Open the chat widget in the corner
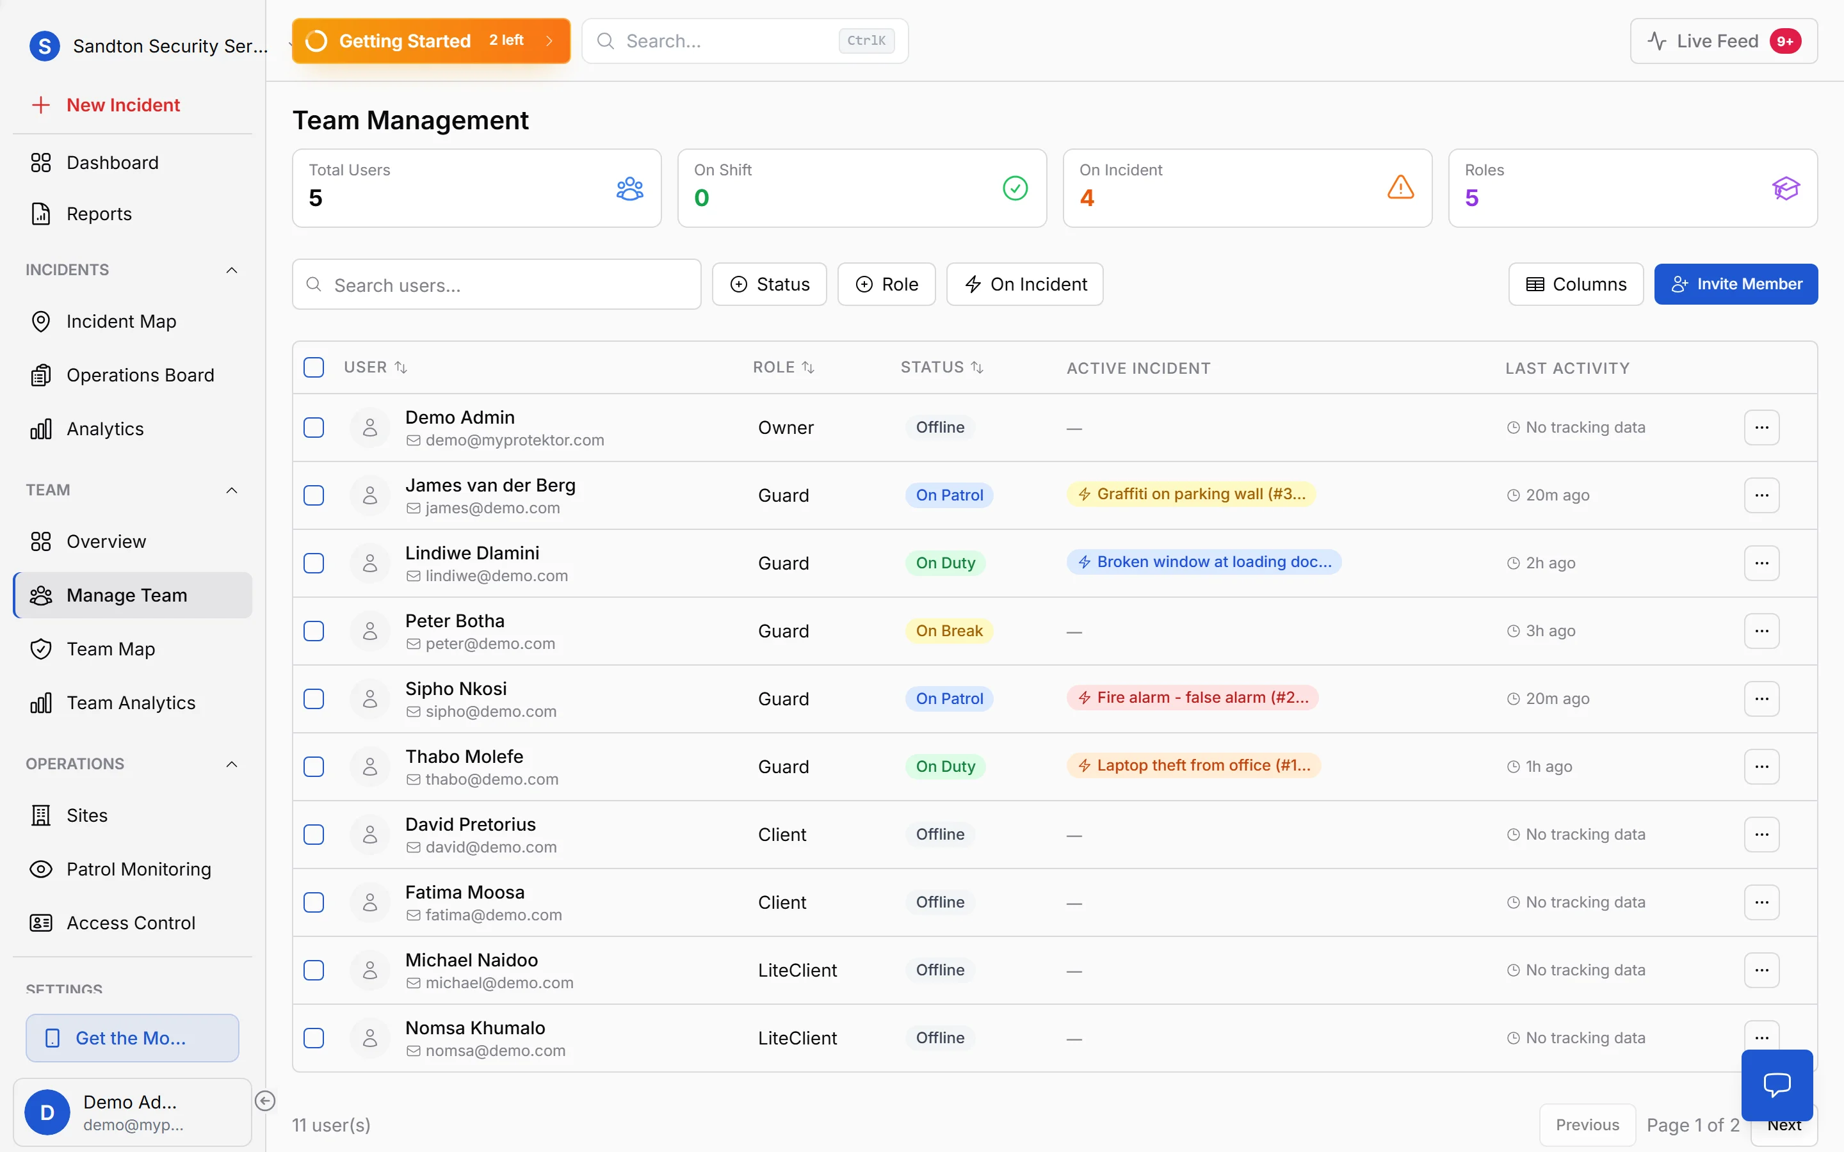 pos(1776,1085)
